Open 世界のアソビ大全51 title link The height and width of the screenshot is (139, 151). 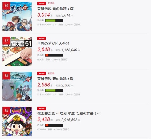53,44
